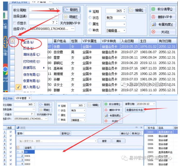
Task: Choose 全选(A) from the context menu
Action: (29, 42)
